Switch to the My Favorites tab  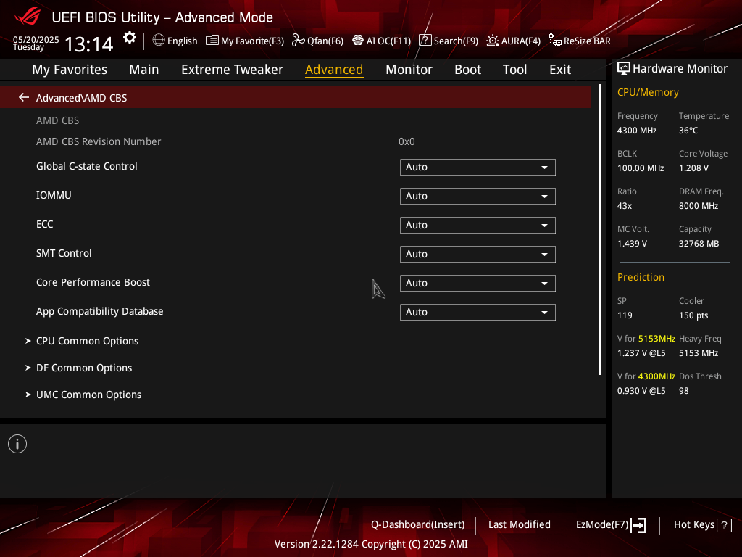click(70, 70)
